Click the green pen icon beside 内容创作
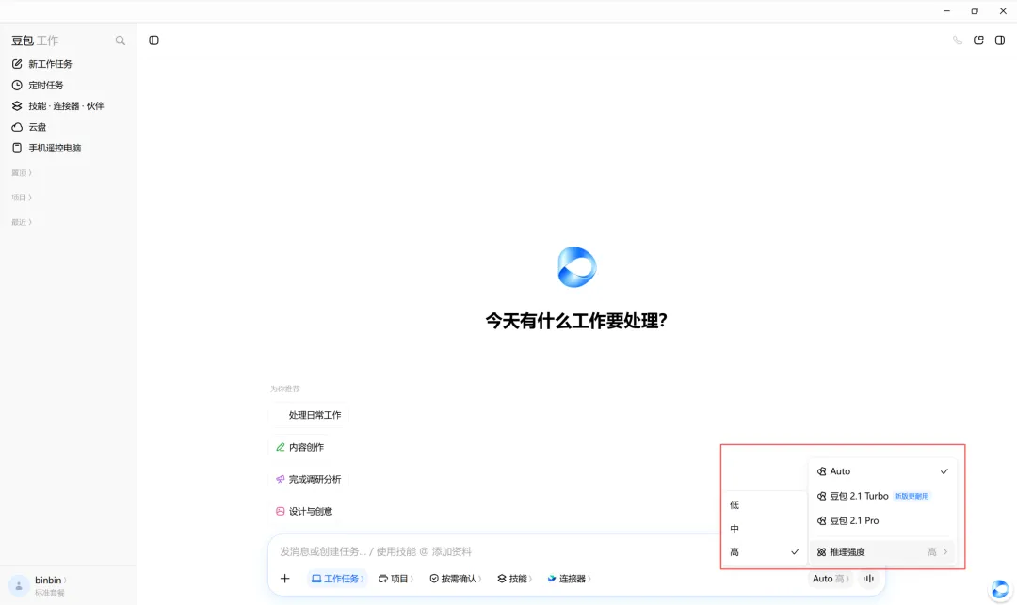1017x605 pixels. point(281,447)
